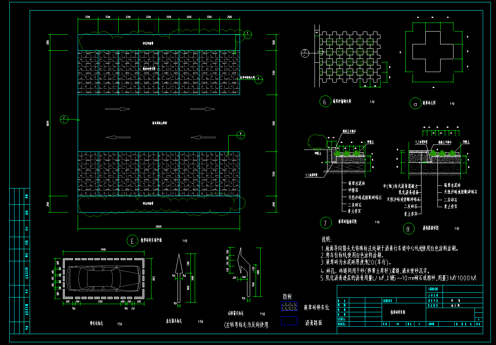The width and height of the screenshot is (496, 345).
Task: Select the 20000 overall width dimension
Action: (158, 226)
